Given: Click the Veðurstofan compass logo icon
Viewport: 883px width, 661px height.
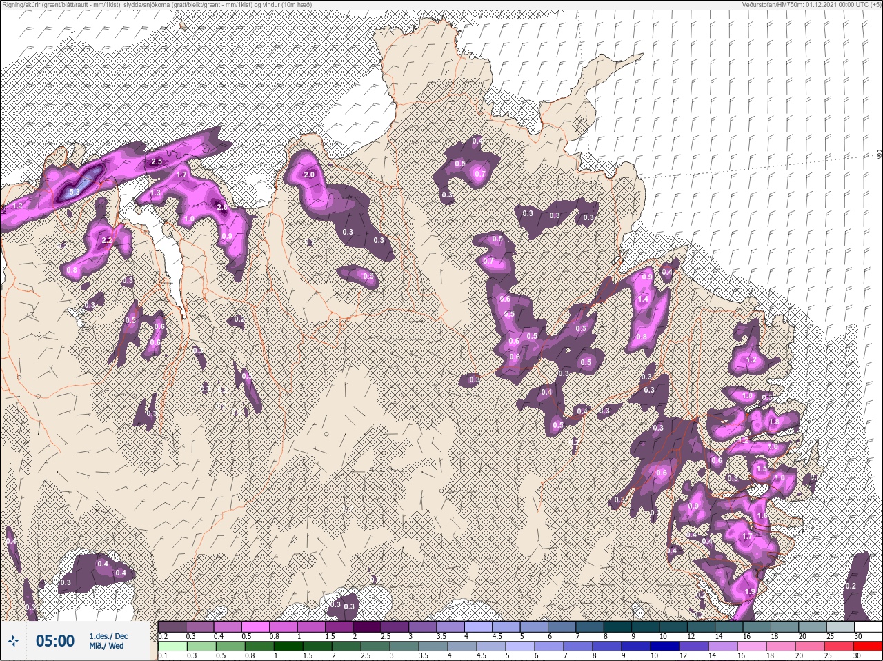Looking at the screenshot, I should click(x=13, y=641).
